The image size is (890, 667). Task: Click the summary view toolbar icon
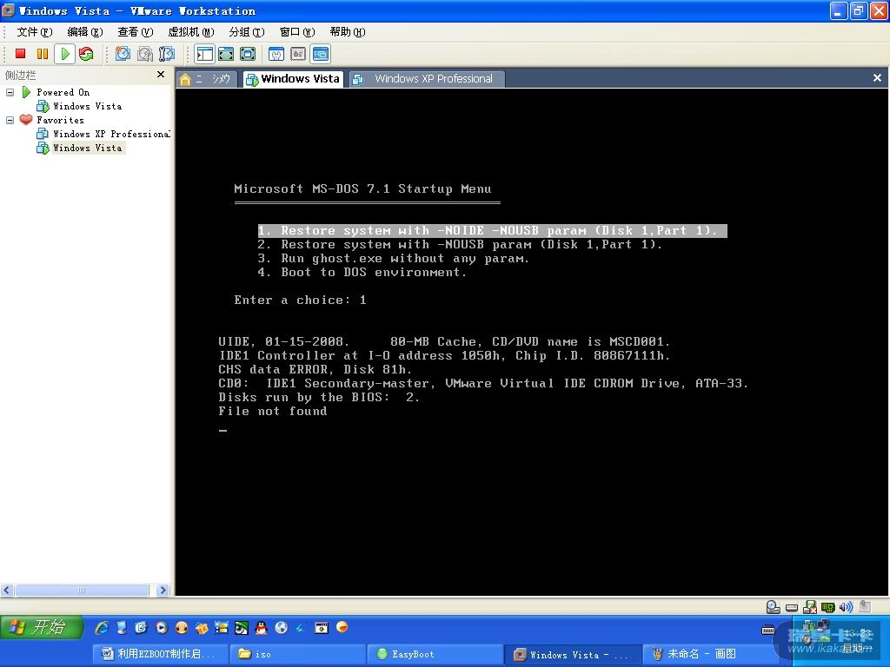click(298, 54)
